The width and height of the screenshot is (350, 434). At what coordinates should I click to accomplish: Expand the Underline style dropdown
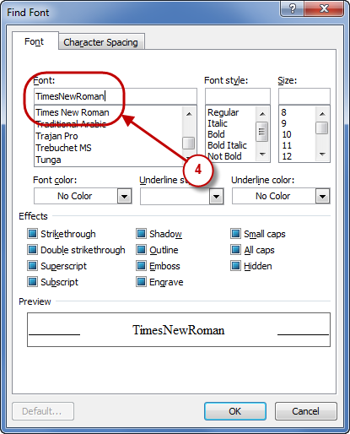tap(216, 196)
